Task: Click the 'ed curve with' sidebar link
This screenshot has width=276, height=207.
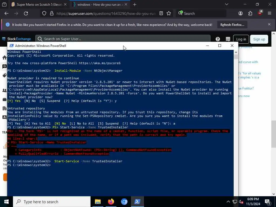Action: [x=248, y=62]
